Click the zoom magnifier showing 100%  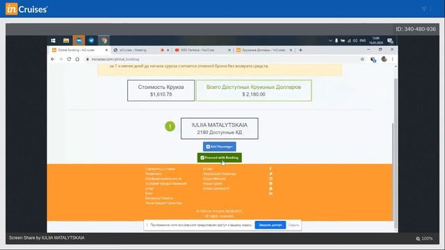(418, 239)
